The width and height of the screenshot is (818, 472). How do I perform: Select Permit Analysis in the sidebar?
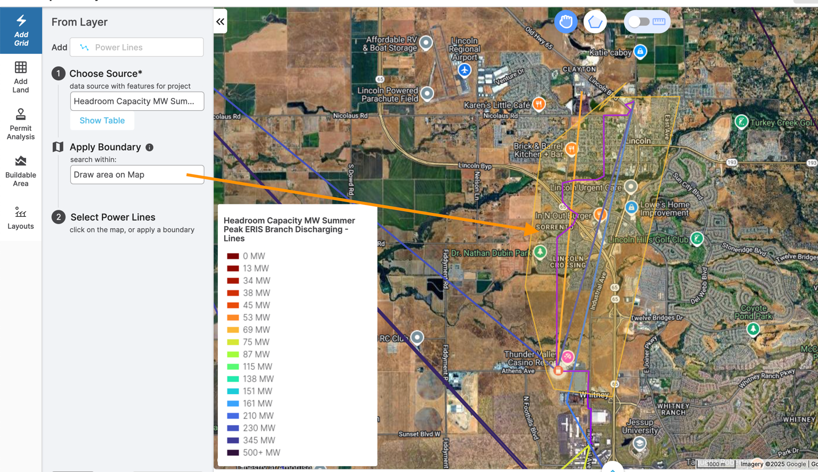click(x=21, y=123)
